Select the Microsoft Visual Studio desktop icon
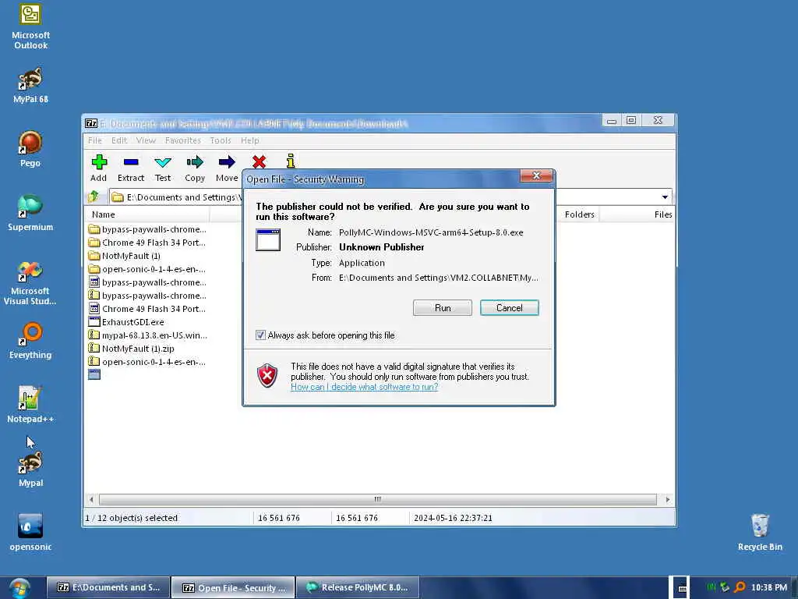This screenshot has height=599, width=798. pyautogui.click(x=30, y=282)
